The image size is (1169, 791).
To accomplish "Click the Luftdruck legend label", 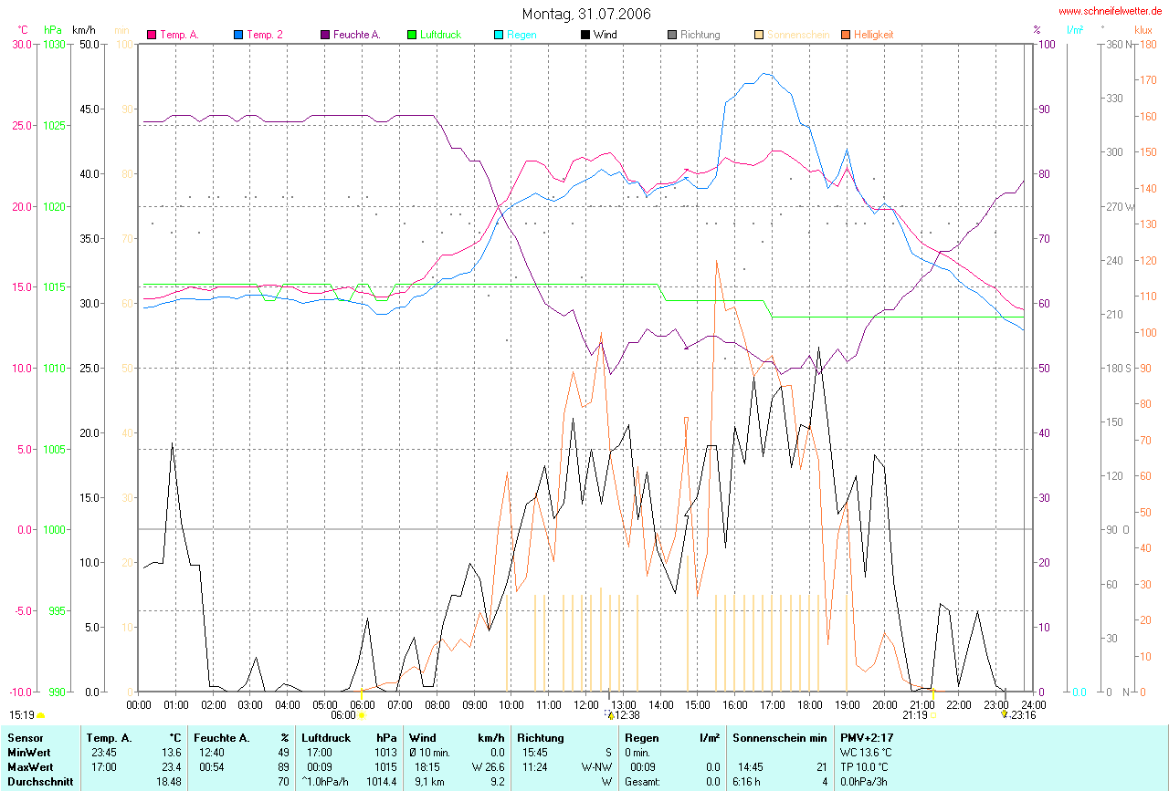I will [440, 35].
